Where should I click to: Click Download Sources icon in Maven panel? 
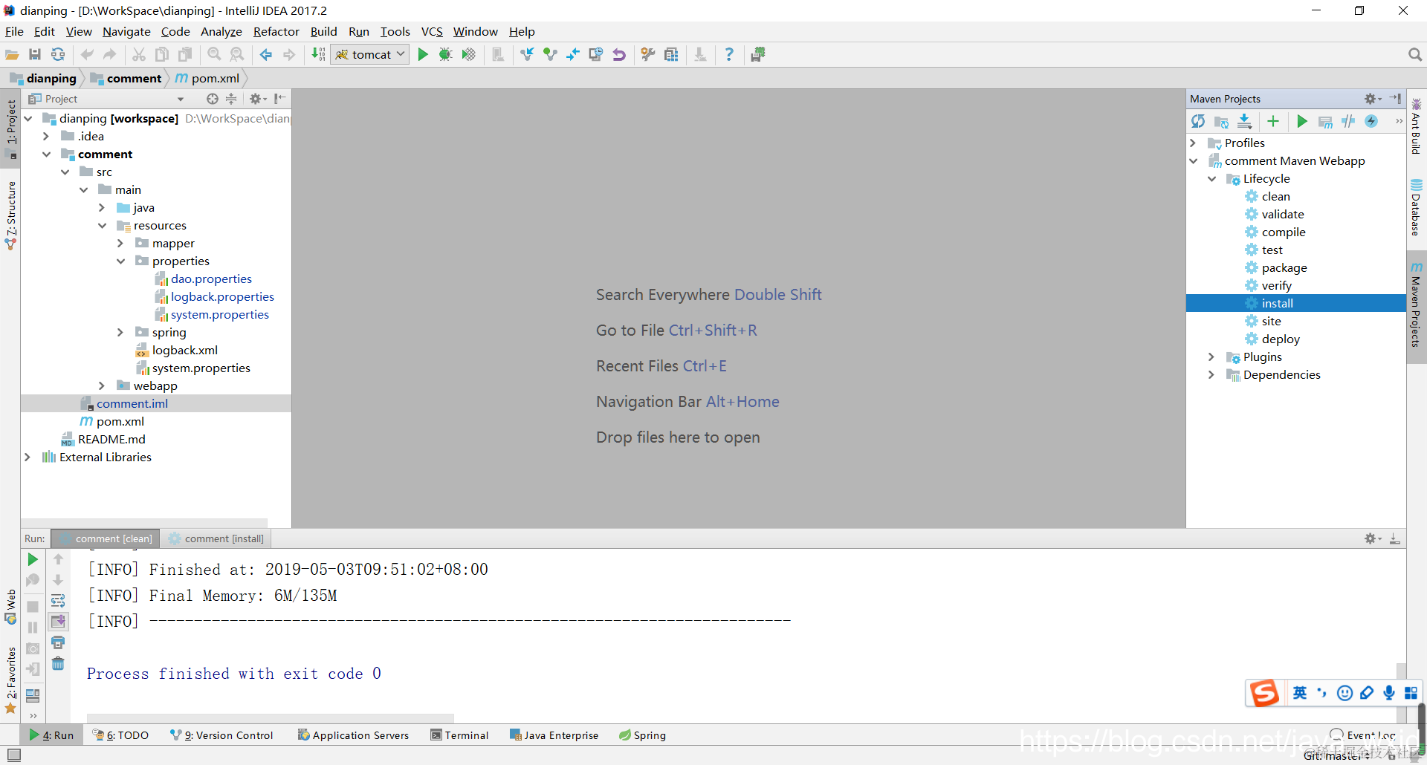(1245, 121)
